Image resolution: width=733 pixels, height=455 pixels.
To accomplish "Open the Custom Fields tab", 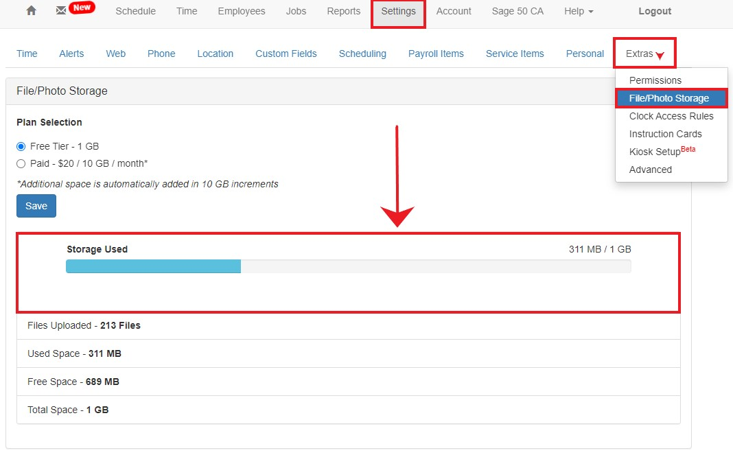I will click(286, 54).
